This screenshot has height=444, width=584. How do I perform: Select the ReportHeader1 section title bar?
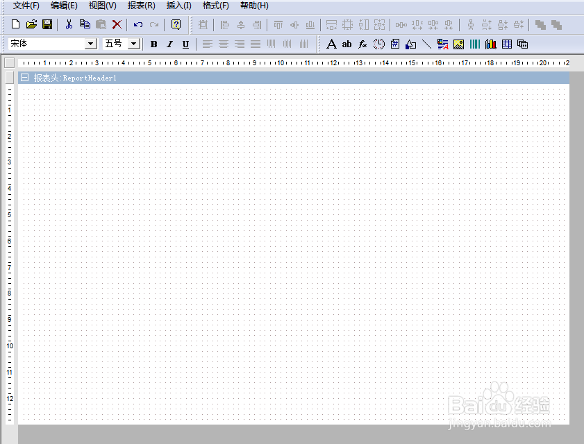click(294, 78)
